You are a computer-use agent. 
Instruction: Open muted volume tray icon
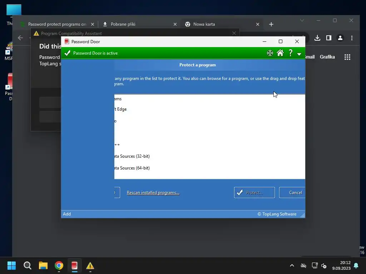click(x=324, y=265)
